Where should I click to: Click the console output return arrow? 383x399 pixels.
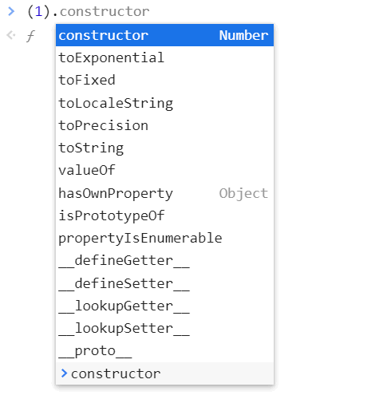point(11,35)
